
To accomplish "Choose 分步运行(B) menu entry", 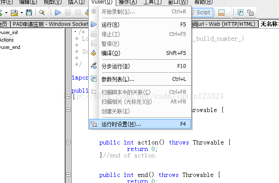I will tap(140, 66).
